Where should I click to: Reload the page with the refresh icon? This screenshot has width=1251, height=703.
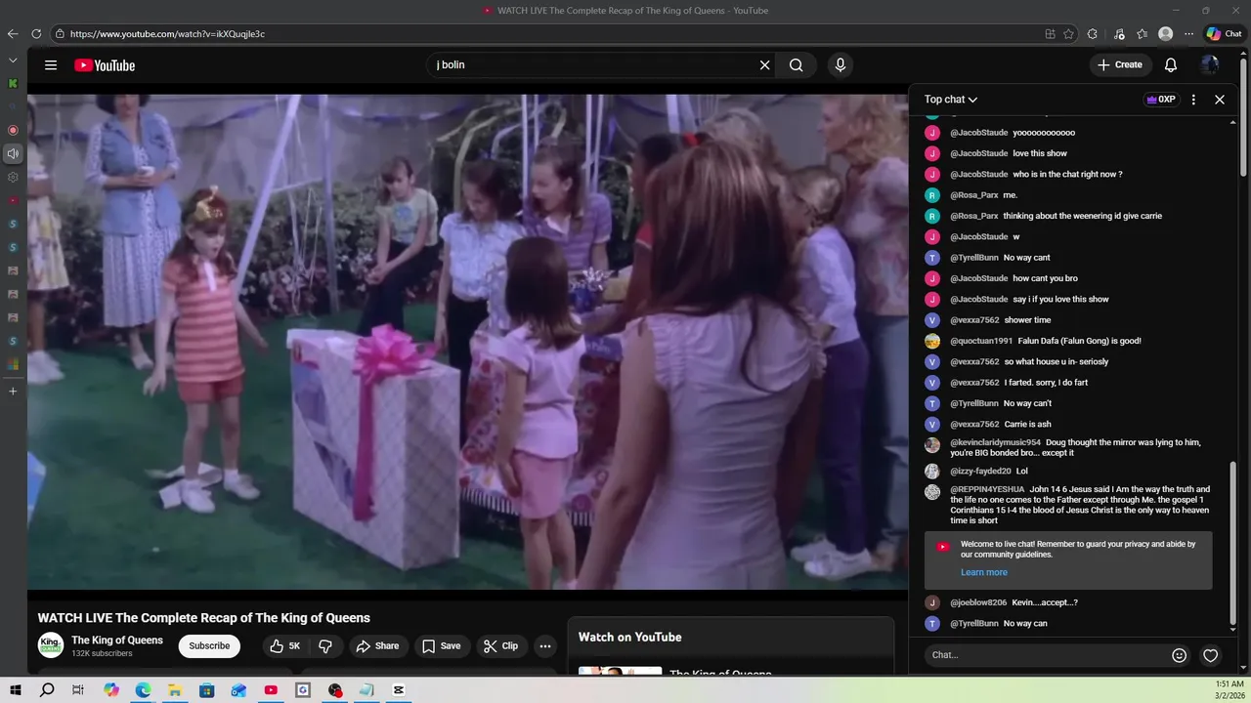[36, 34]
